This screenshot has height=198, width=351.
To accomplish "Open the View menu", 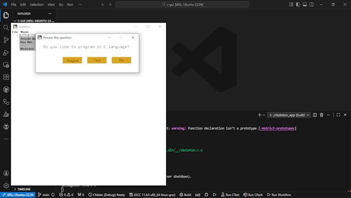I will [51, 5].
